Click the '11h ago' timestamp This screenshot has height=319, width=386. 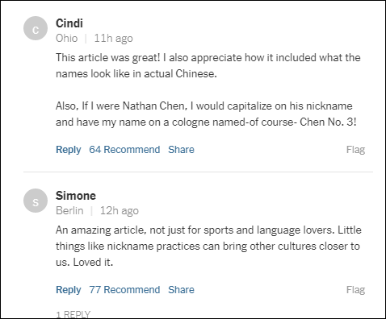pyautogui.click(x=113, y=39)
